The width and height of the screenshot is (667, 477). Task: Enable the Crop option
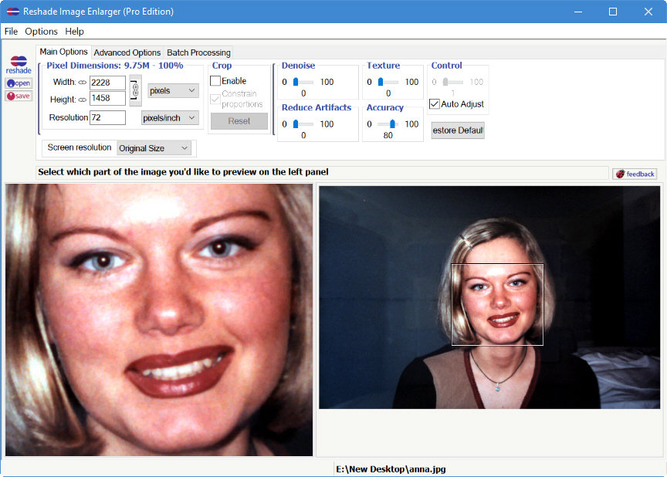214,80
